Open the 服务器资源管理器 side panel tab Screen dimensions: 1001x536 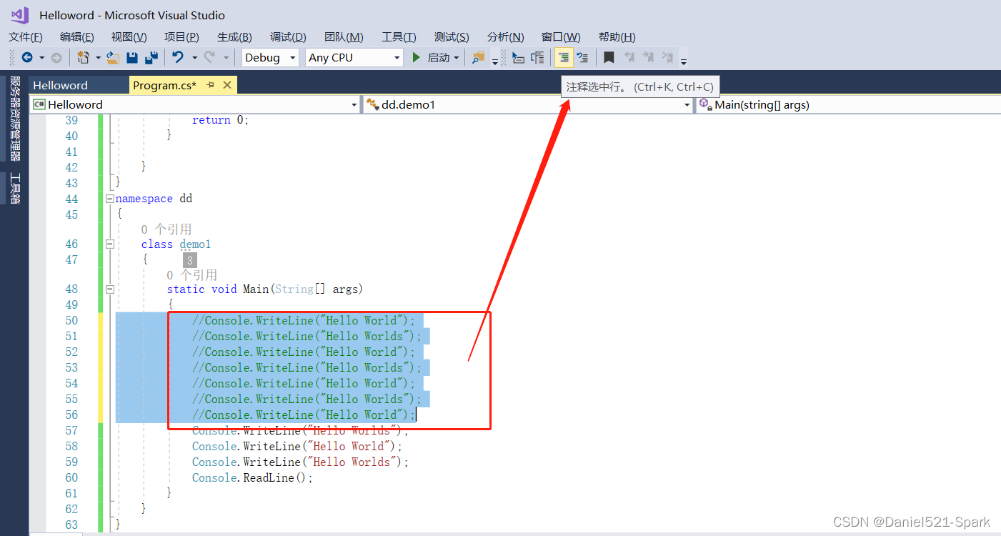(x=15, y=119)
